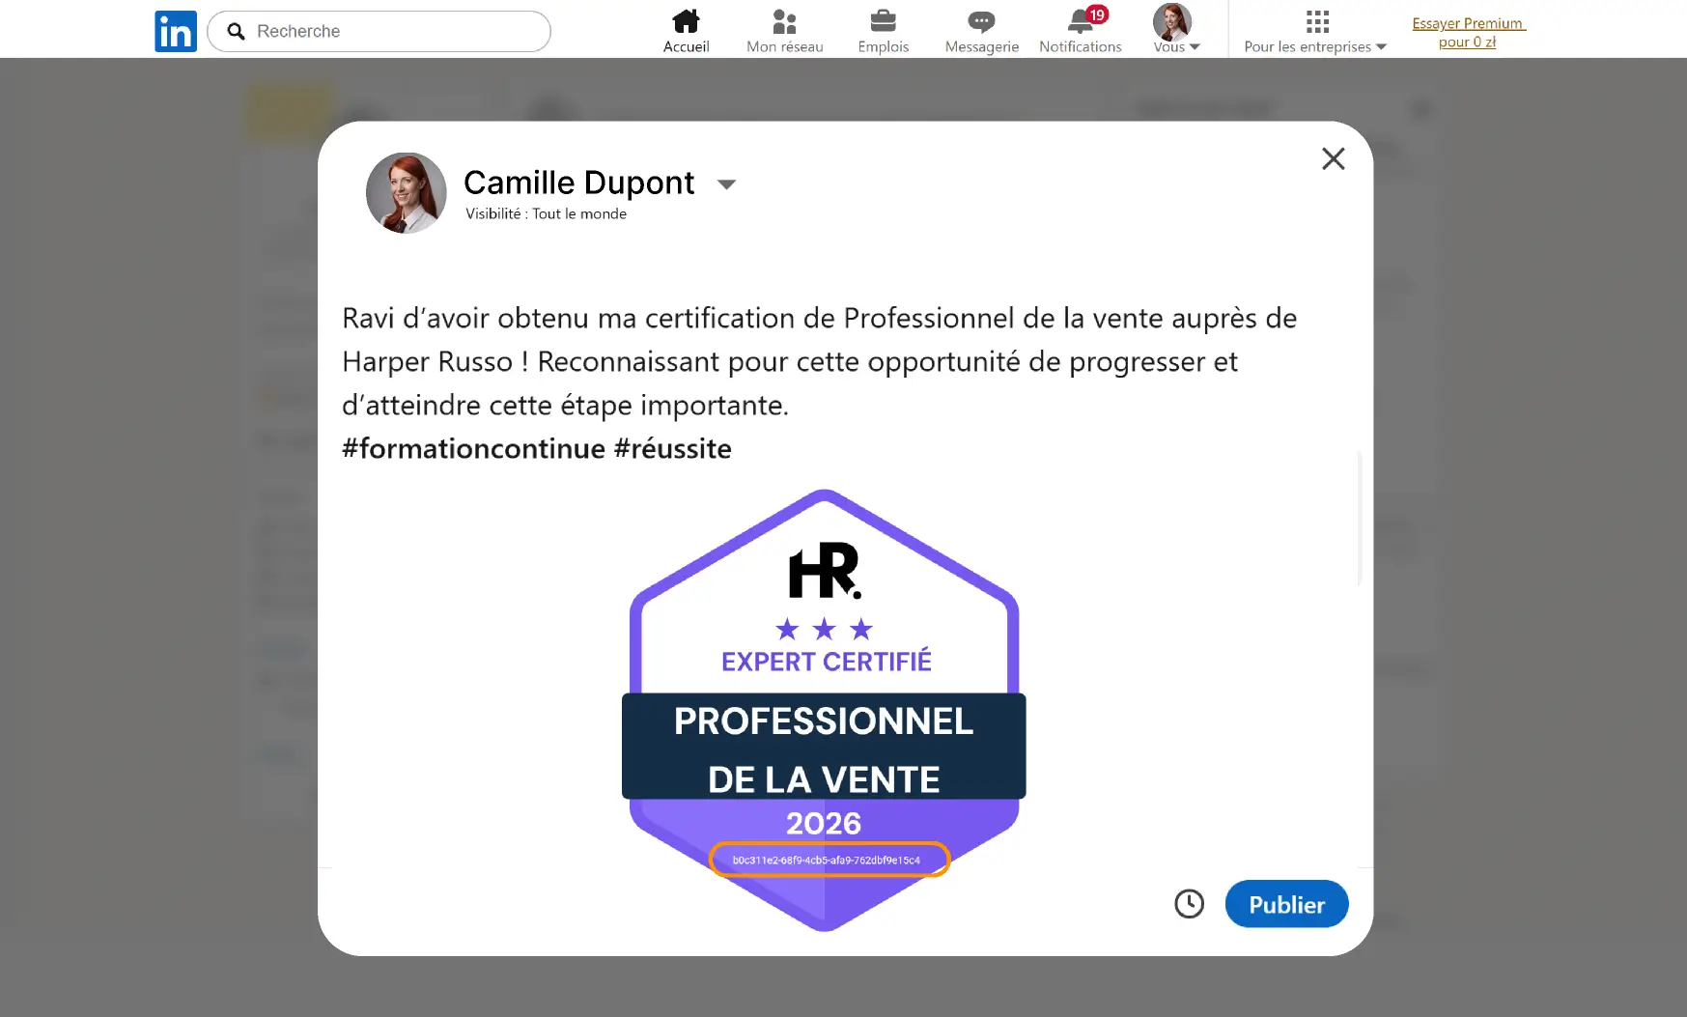
Task: Close the post composer dialog
Action: tap(1333, 159)
